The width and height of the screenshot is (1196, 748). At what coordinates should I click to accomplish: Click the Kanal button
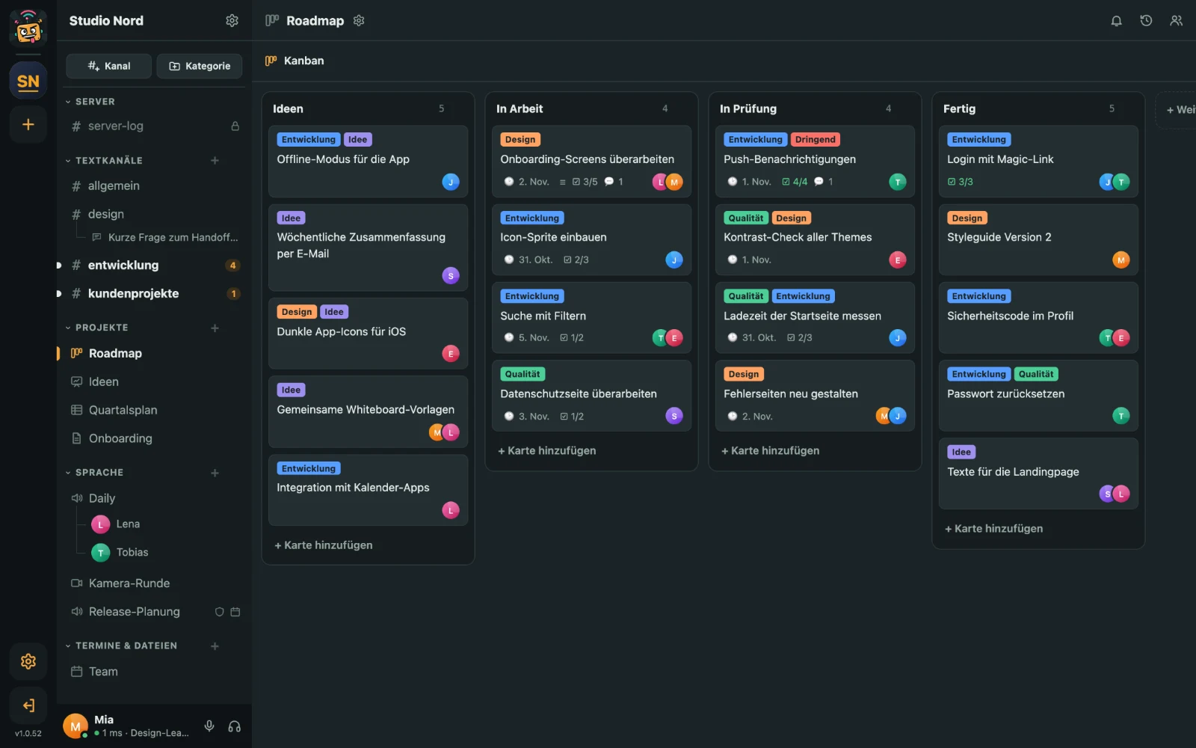109,66
